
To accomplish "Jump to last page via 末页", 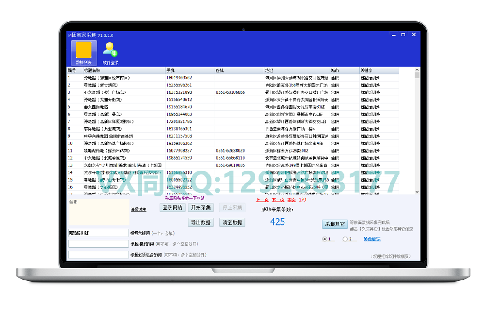I will (x=291, y=200).
